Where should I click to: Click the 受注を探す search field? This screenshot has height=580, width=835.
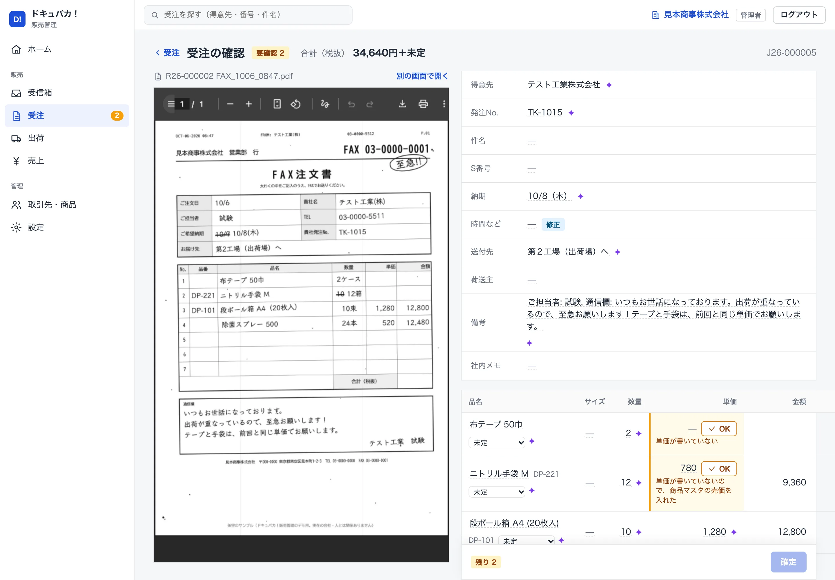pos(248,15)
